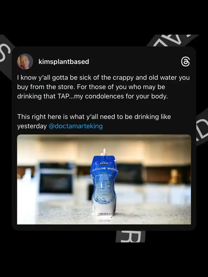Screen dimensions: 208x277
Task: View kimsplantbased profile picture
Action: point(25,61)
